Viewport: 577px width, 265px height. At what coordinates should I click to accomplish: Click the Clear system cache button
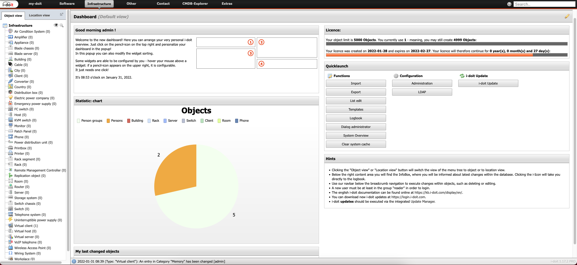[x=356, y=144]
